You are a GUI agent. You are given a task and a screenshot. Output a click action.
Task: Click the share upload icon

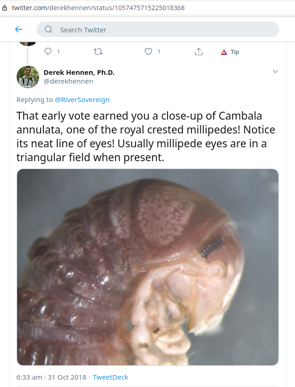(199, 52)
